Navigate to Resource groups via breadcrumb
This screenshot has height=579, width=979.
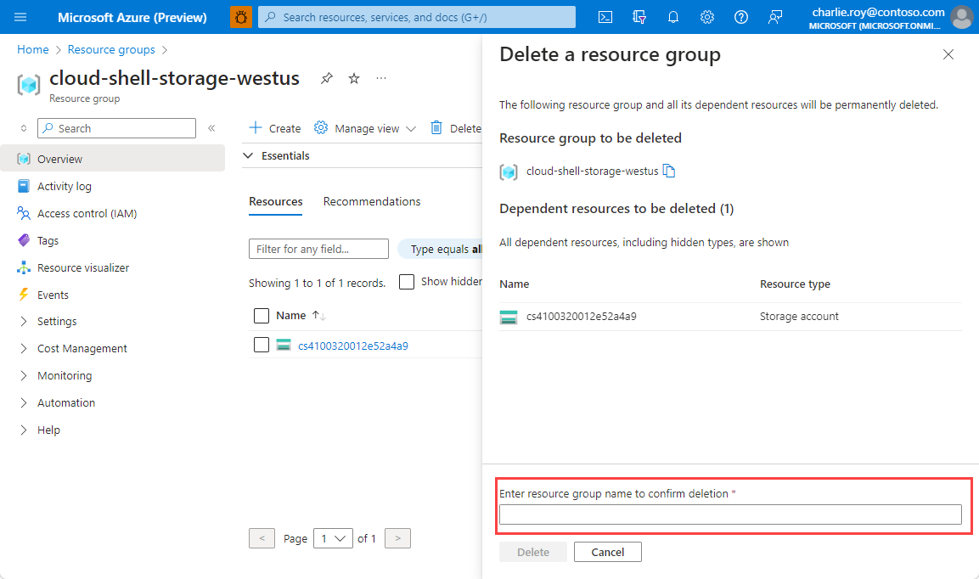click(110, 49)
